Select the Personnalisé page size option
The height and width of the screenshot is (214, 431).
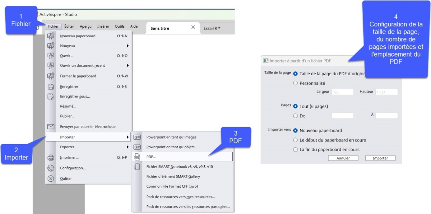point(295,83)
